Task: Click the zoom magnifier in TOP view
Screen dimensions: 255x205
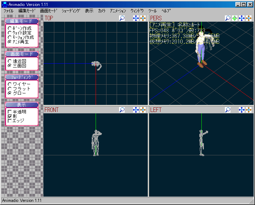Action: pyautogui.click(x=122, y=18)
